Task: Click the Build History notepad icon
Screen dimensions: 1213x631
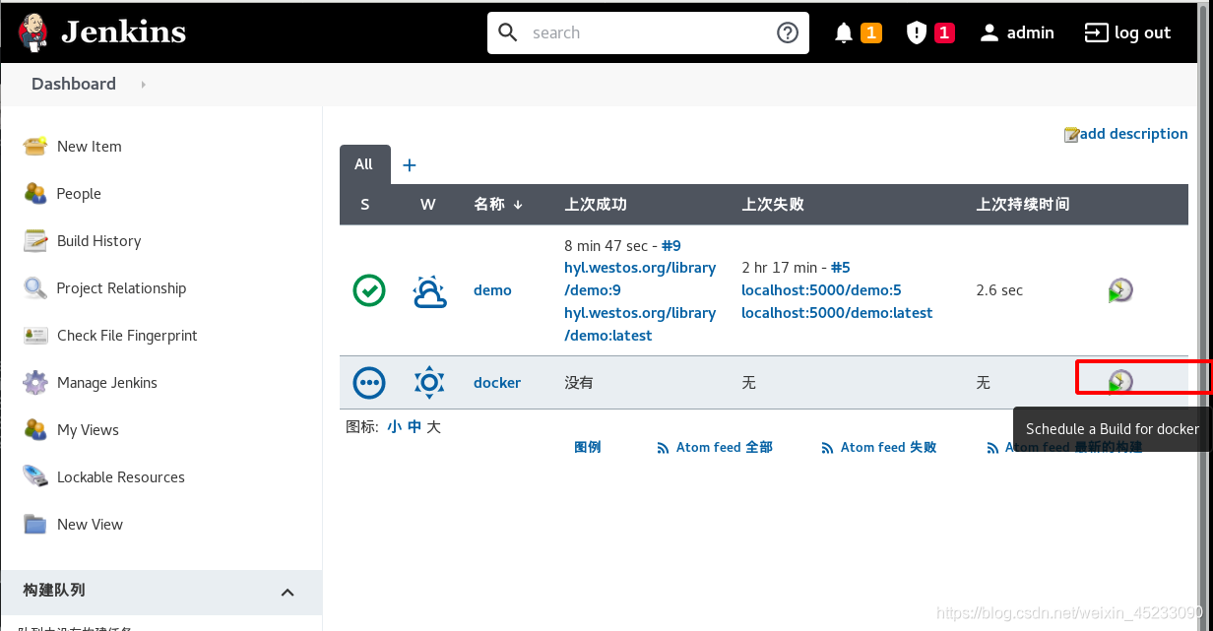Action: pos(35,240)
